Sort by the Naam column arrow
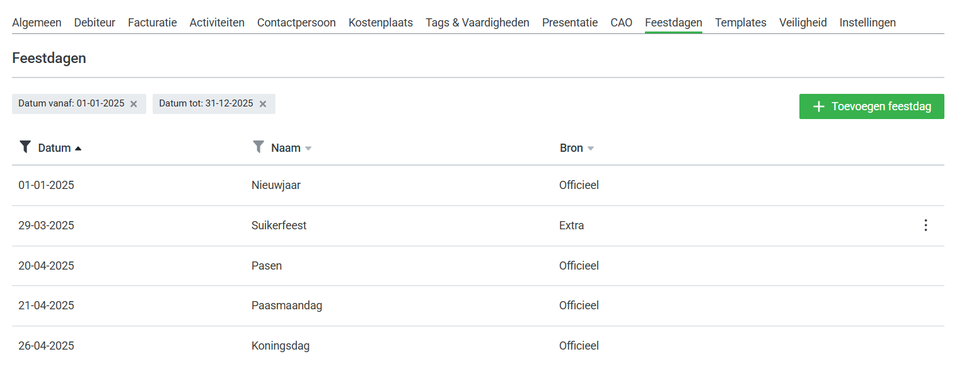This screenshot has height=366, width=957. click(308, 149)
